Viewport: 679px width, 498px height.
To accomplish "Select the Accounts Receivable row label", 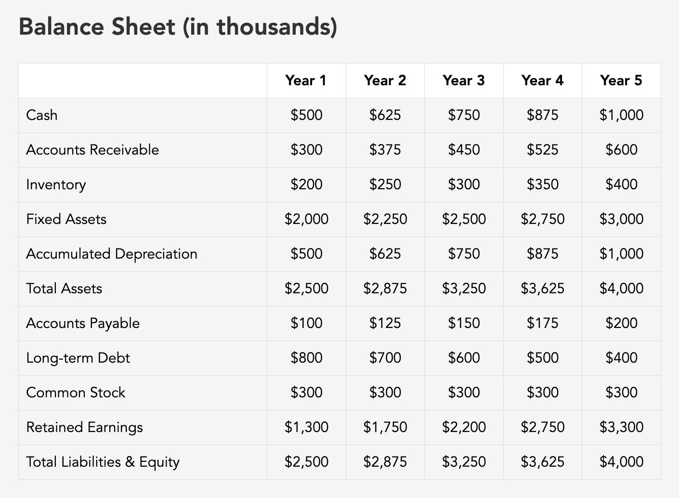I will 92,150.
